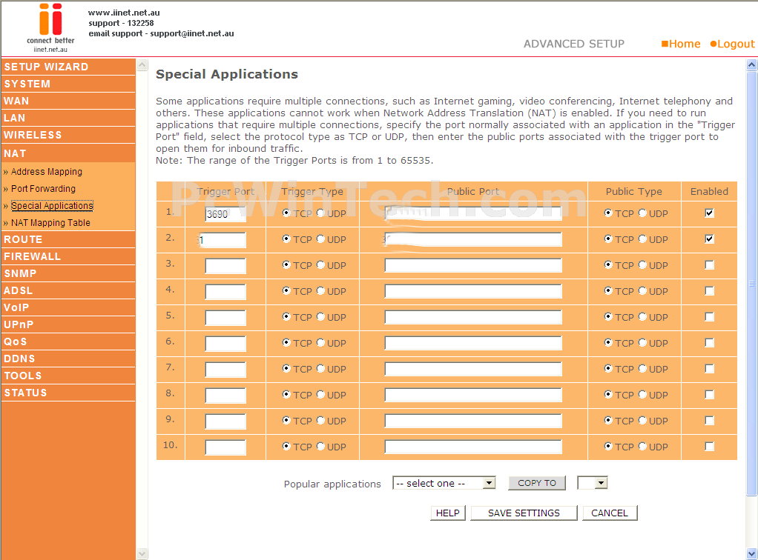
Task: Open the ADSL menu
Action: (x=68, y=290)
